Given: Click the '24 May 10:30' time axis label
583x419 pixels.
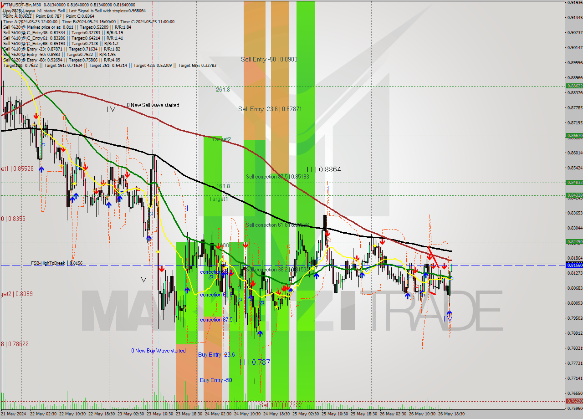Looking at the screenshot, I should (x=248, y=414).
